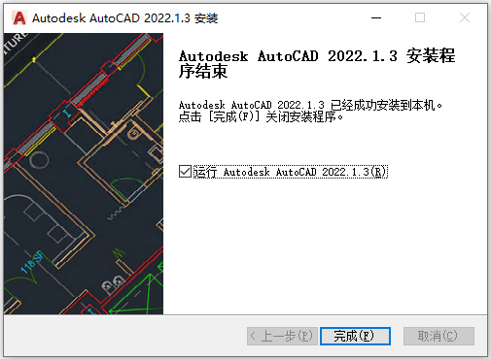This screenshot has height=359, width=491.
Task: Click the 运行 Autodesk AutoCAD 2022.1.3(R) label text
Action: [290, 172]
